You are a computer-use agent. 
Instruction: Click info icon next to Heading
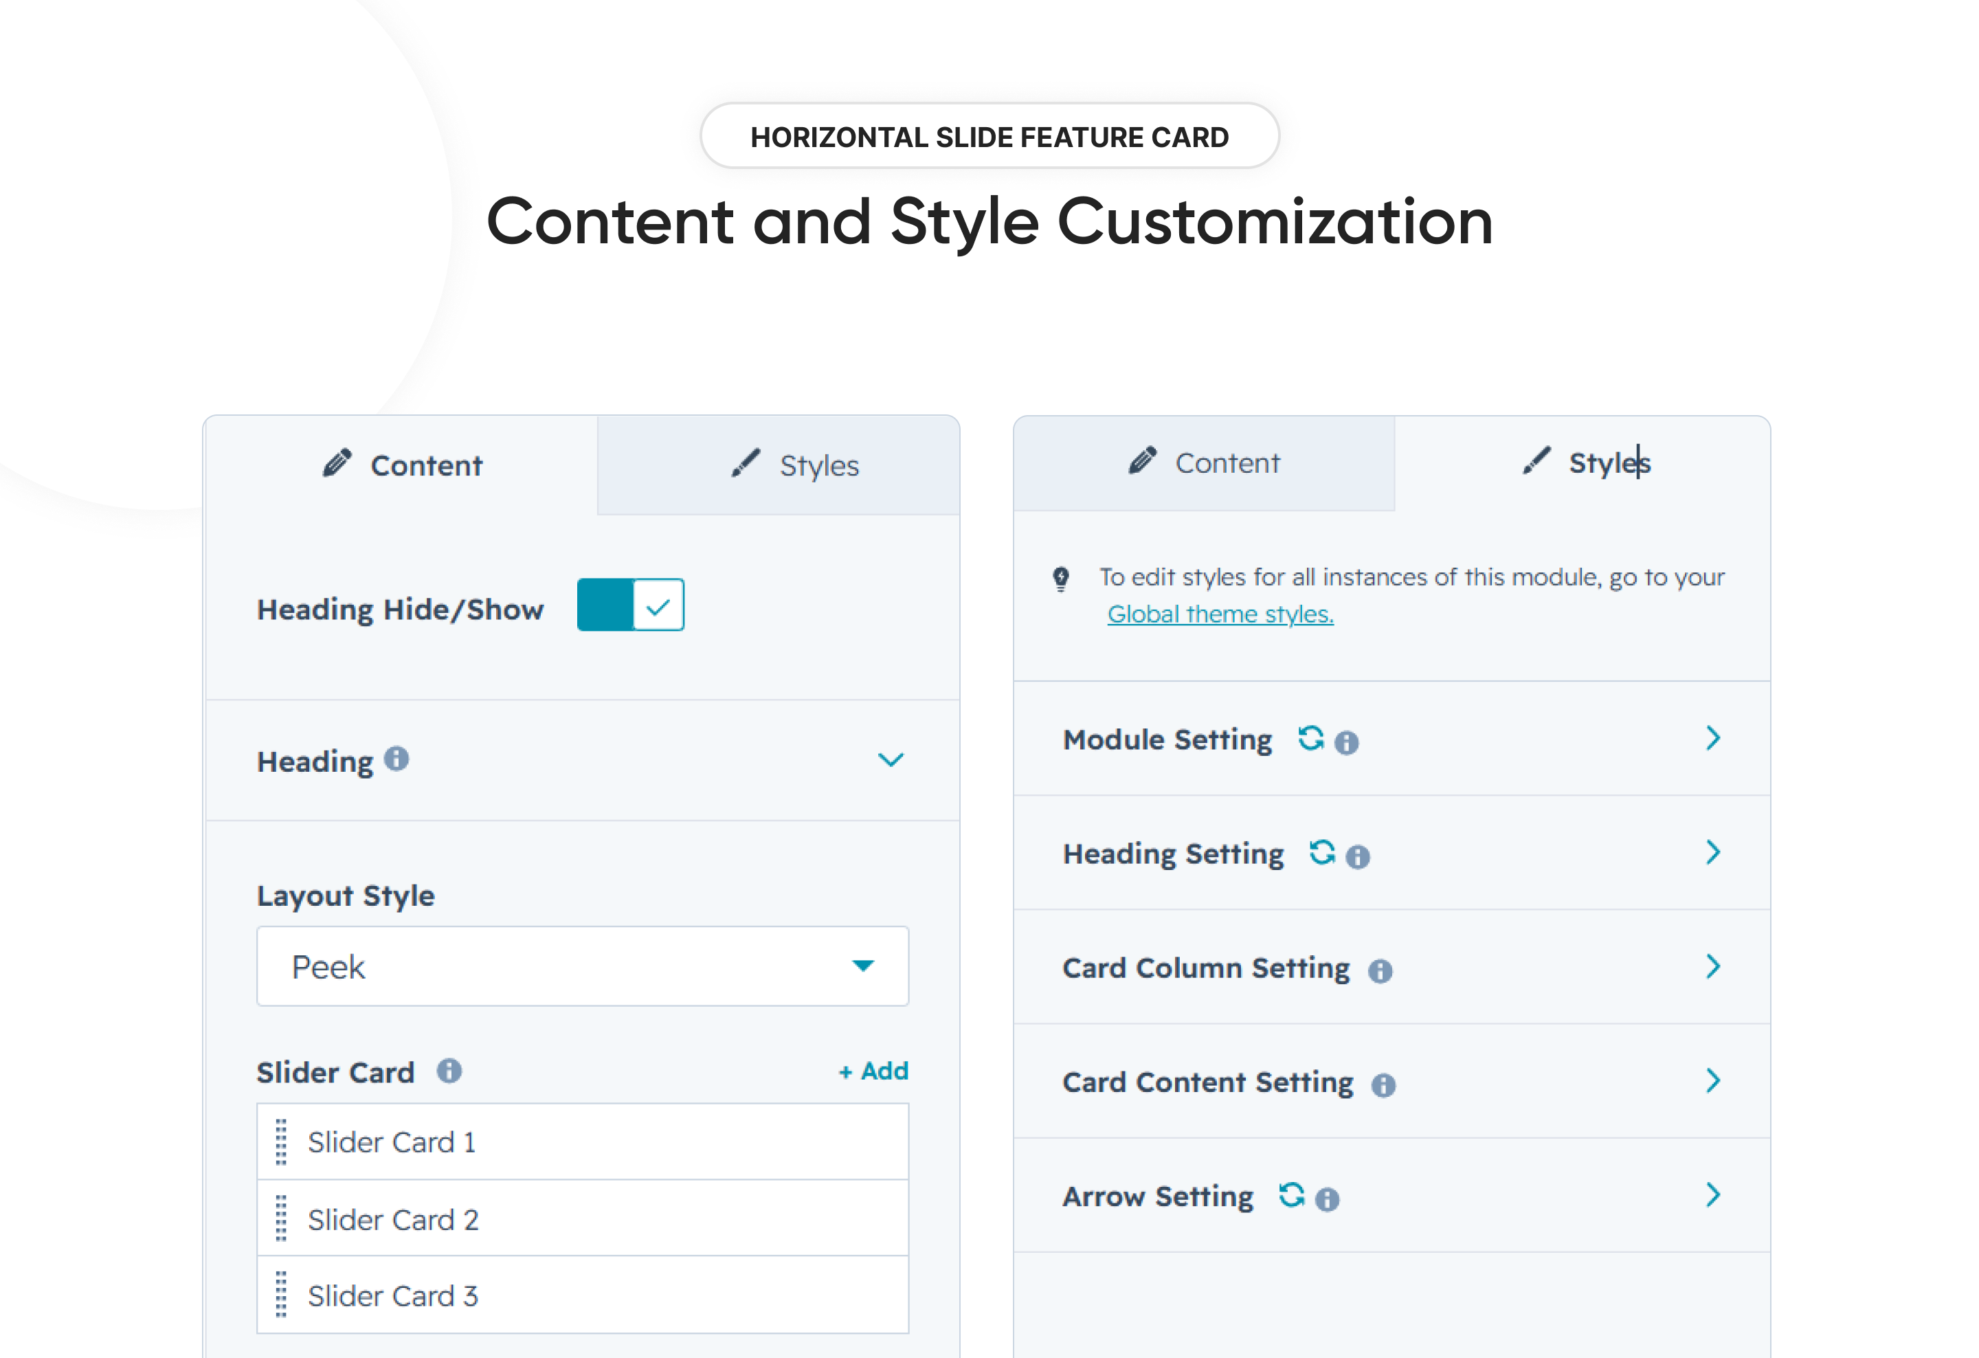[x=396, y=758]
